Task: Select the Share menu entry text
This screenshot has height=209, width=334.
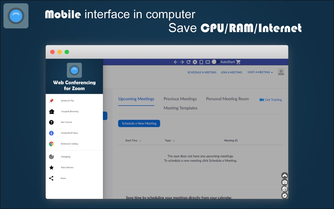Action: click(x=63, y=178)
